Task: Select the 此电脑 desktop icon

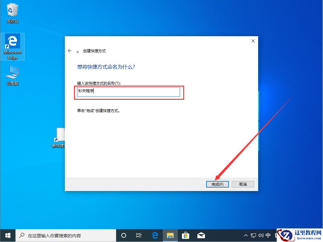Action: pyautogui.click(x=12, y=73)
